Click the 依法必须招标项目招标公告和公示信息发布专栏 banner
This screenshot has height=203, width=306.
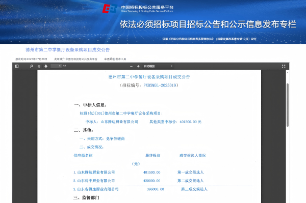[208, 24]
